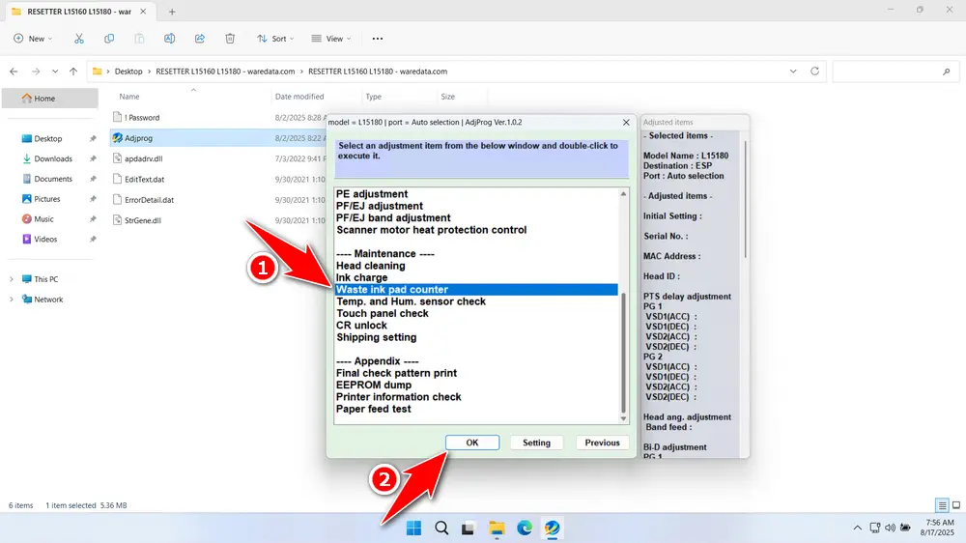Click Previous button in AdjProg dialog
Screen dimensions: 966x543
click(x=602, y=443)
